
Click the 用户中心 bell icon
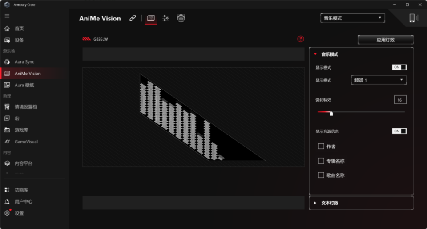[x=7, y=202]
